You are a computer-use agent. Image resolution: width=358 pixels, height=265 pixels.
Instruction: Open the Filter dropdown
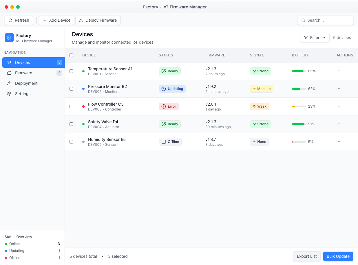[315, 38]
